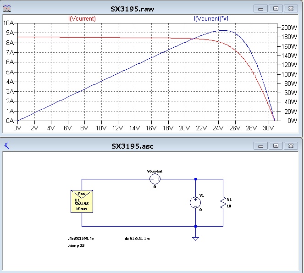Click the lower wire junction above ground
This screenshot has height=273, width=304.
(x=195, y=226)
